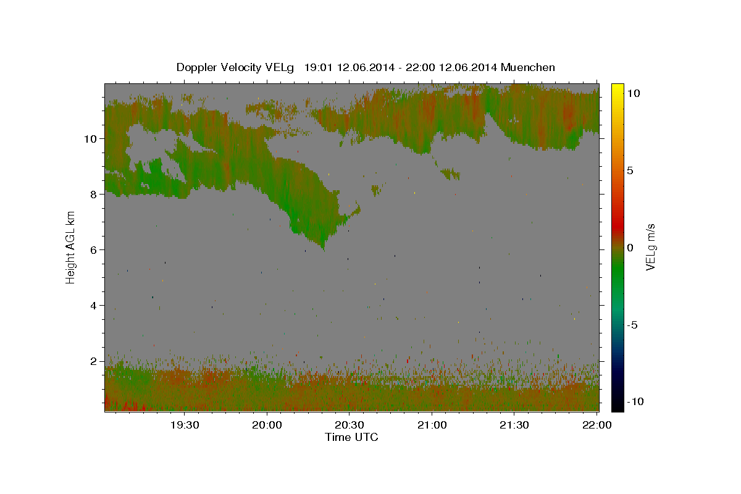Screen dimensions: 741x494
Task: Click the 'Time UTC' axis label
Action: click(351, 437)
